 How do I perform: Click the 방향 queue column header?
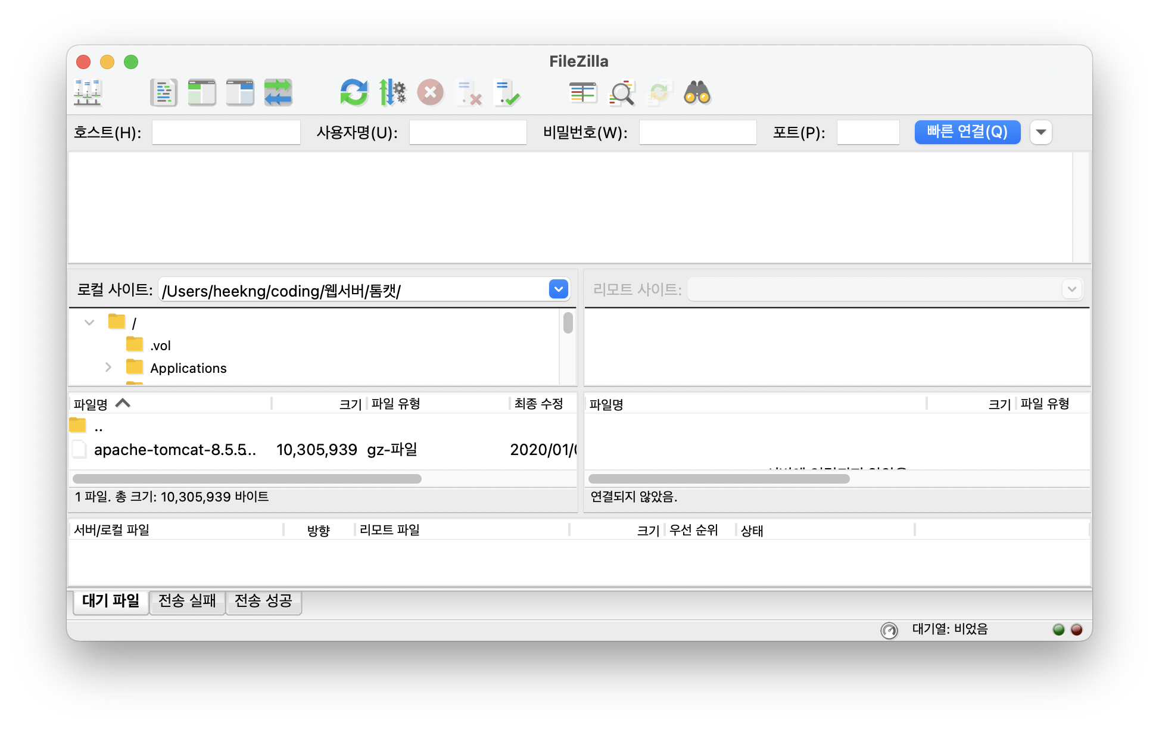[319, 530]
